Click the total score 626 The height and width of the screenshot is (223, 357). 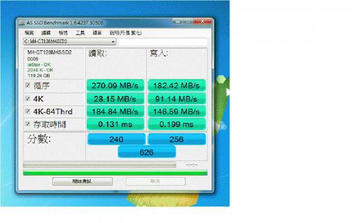tap(147, 152)
